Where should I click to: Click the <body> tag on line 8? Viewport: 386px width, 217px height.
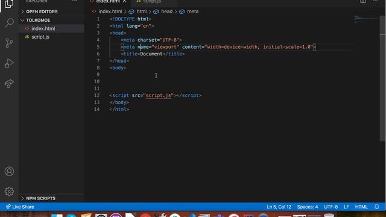118,68
